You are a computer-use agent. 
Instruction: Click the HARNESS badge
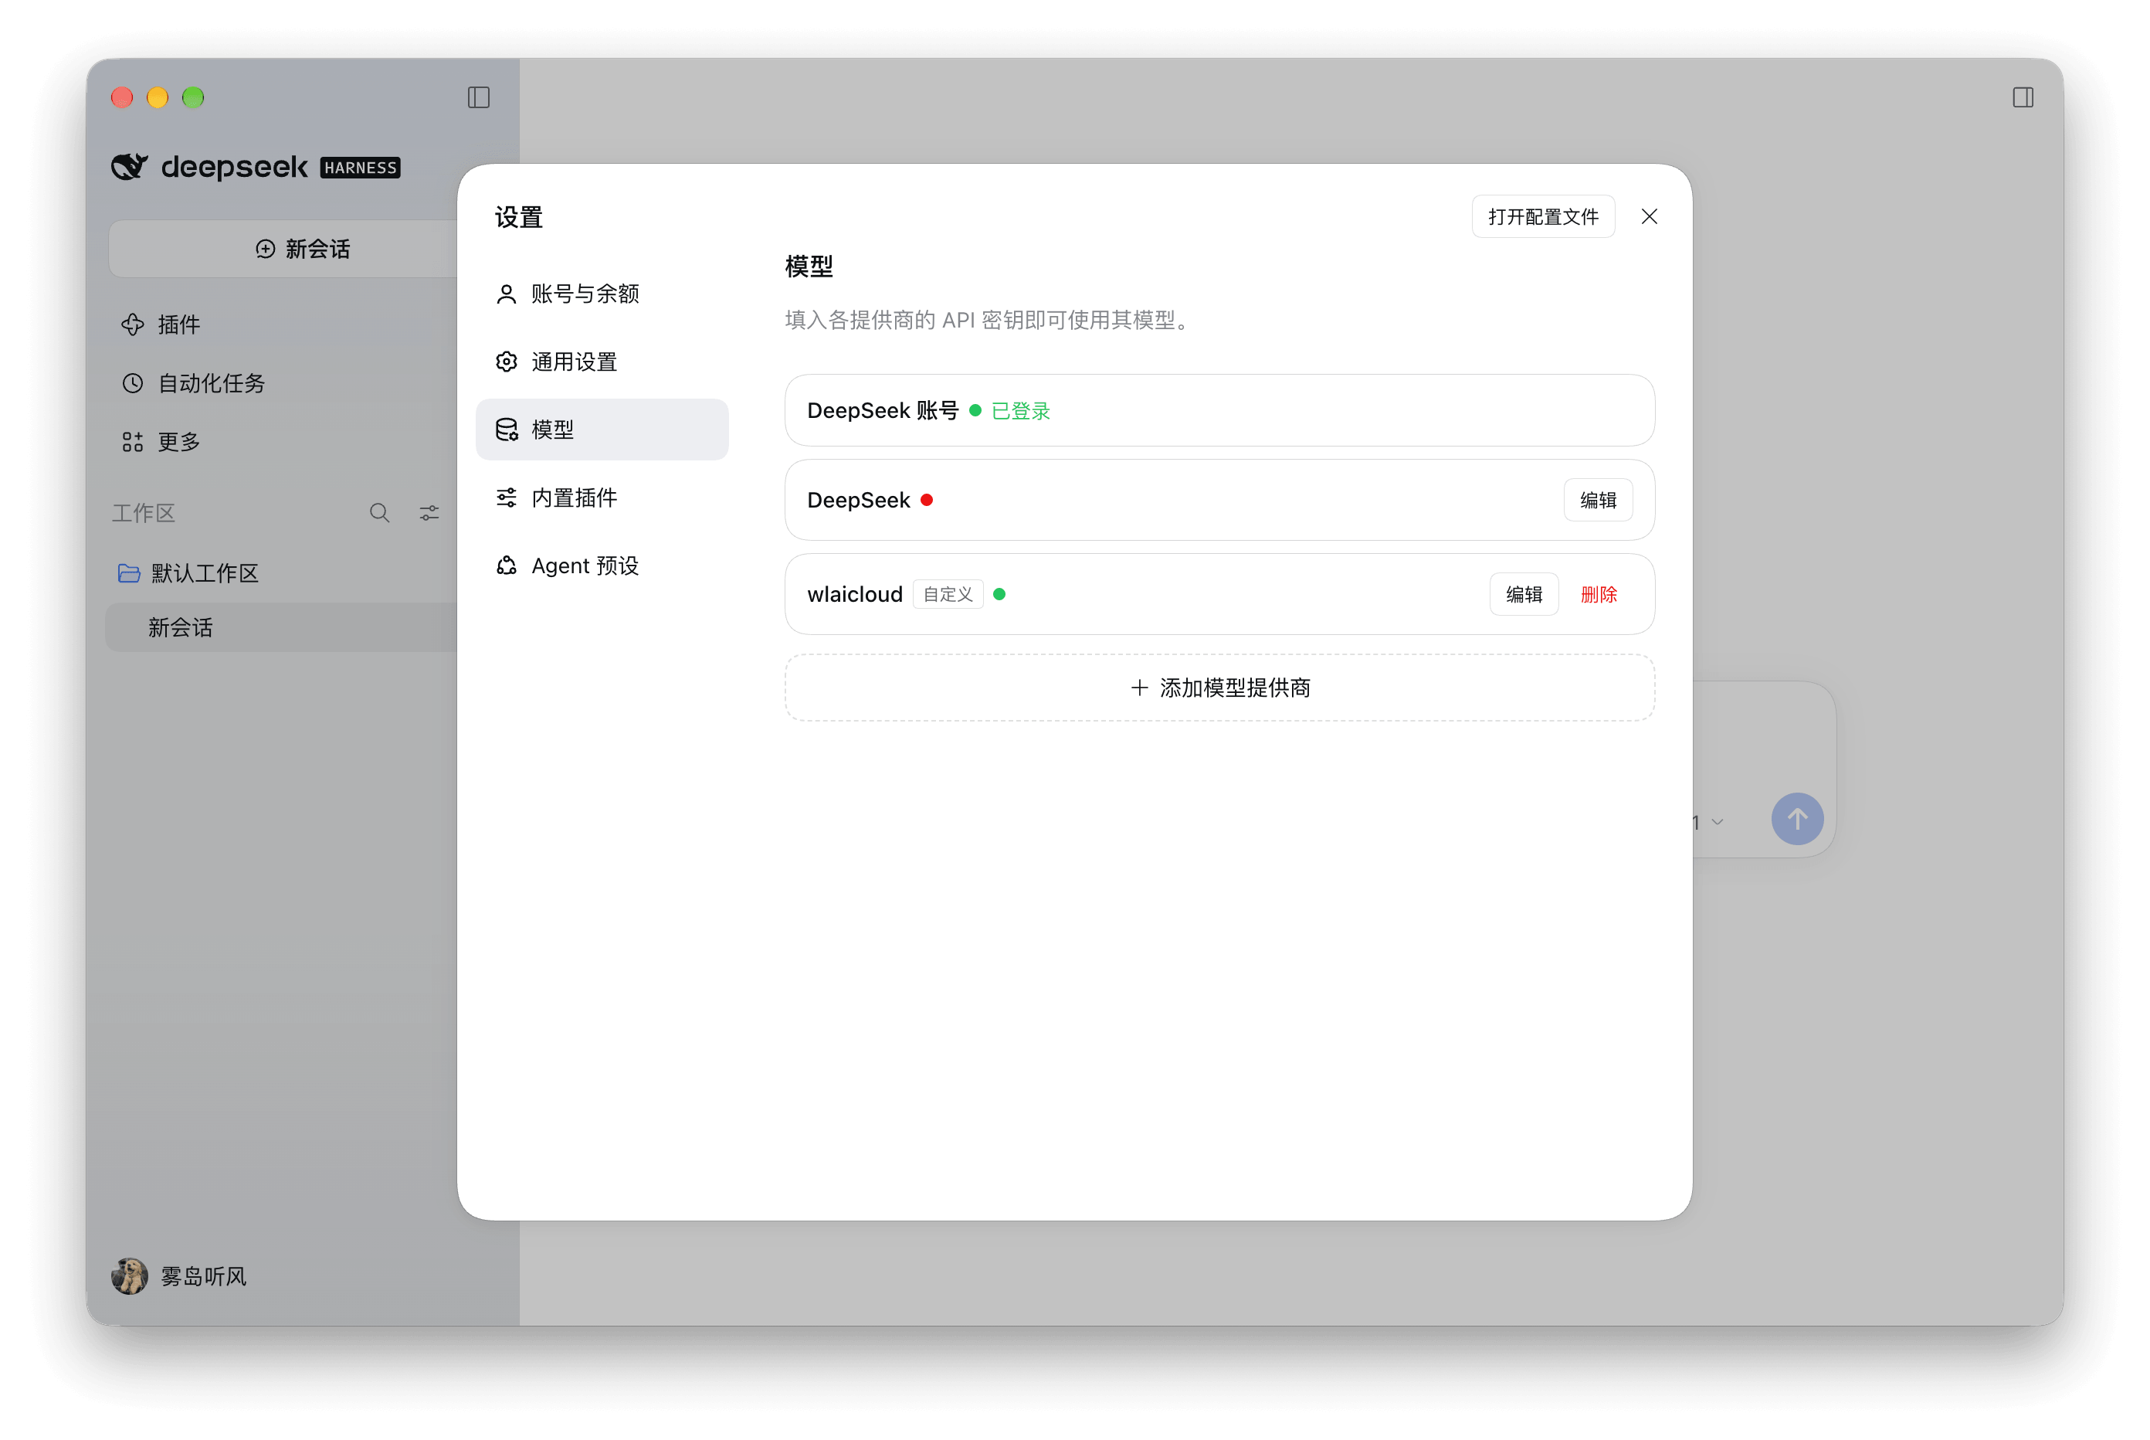pos(360,167)
